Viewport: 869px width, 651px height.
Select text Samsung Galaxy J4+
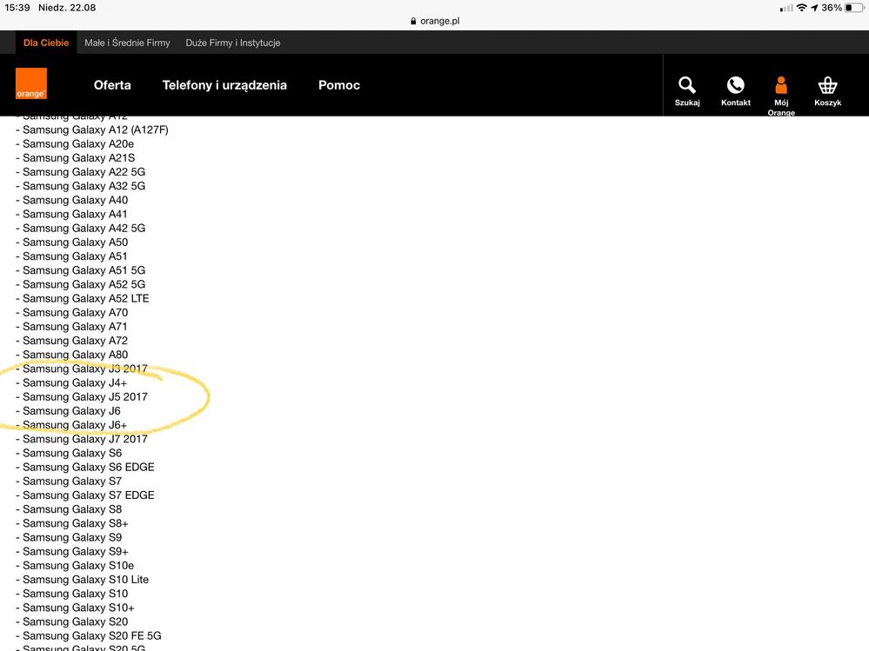coord(75,382)
